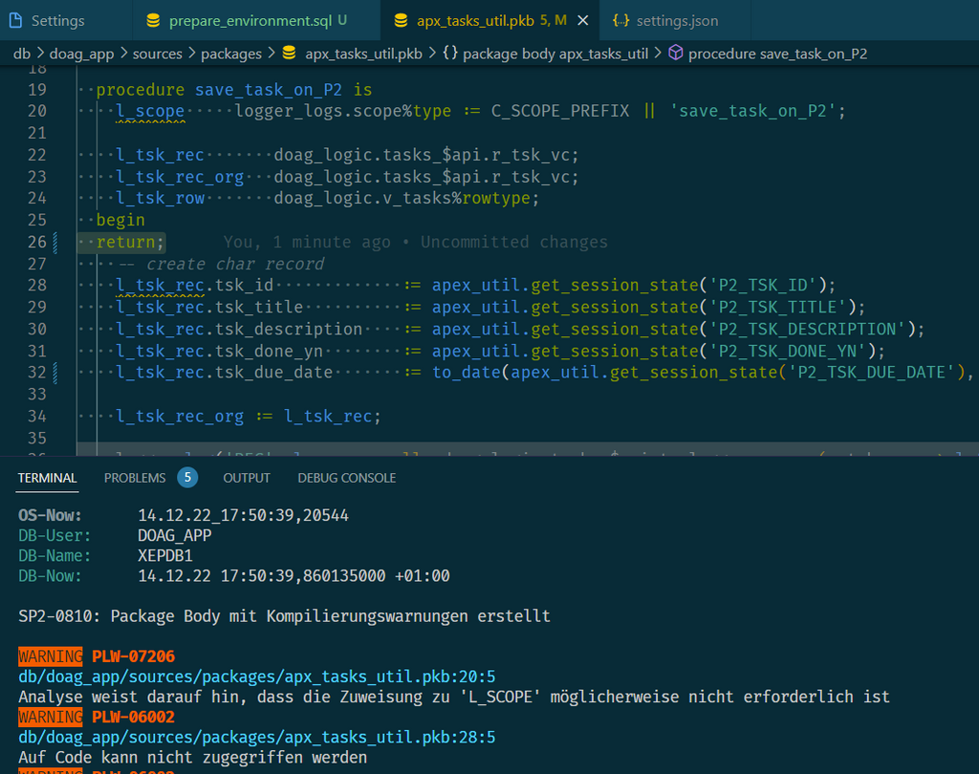Click the file icon on the Settings tab

(15, 19)
